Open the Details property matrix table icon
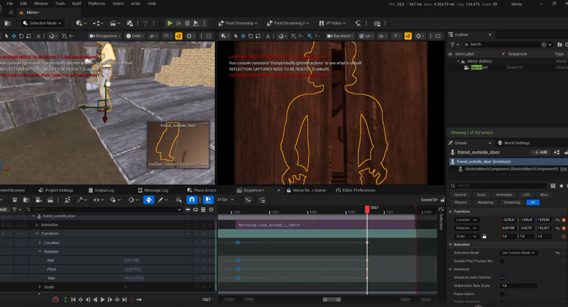Image resolution: width=568 pixels, height=307 pixels. point(553,186)
